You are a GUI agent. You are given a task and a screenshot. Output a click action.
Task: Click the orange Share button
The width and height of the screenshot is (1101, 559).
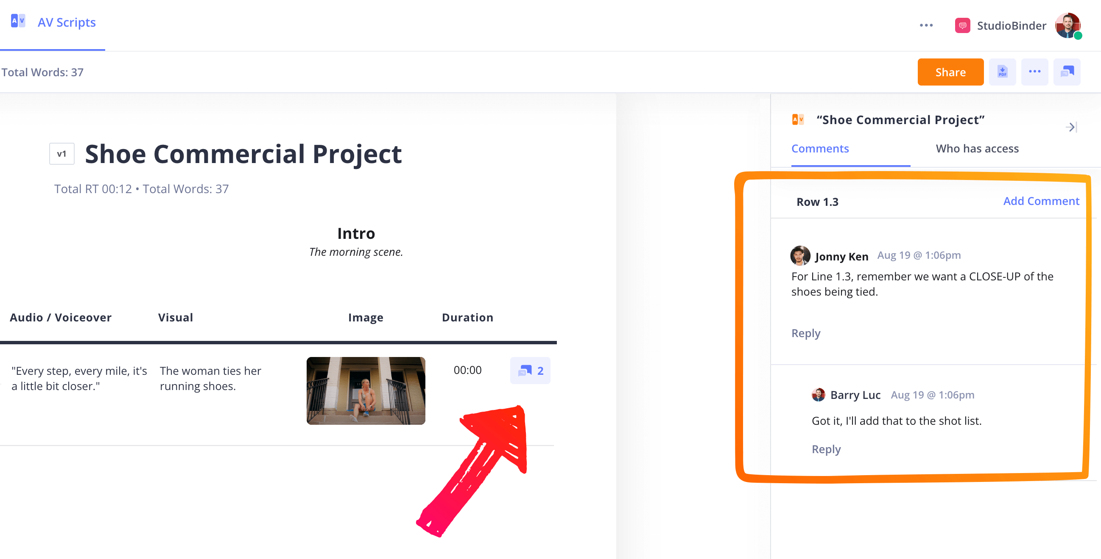coord(950,72)
